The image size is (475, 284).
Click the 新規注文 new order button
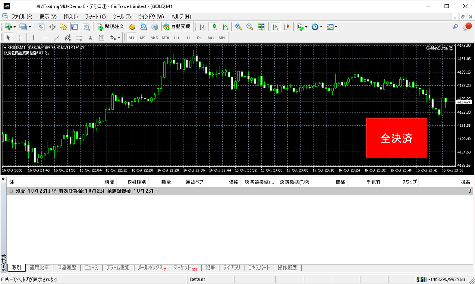[110, 27]
